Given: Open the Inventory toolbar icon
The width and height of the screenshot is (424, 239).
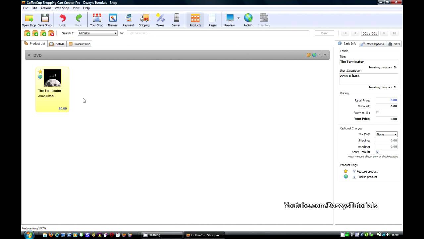Looking at the screenshot, I should coord(264,20).
